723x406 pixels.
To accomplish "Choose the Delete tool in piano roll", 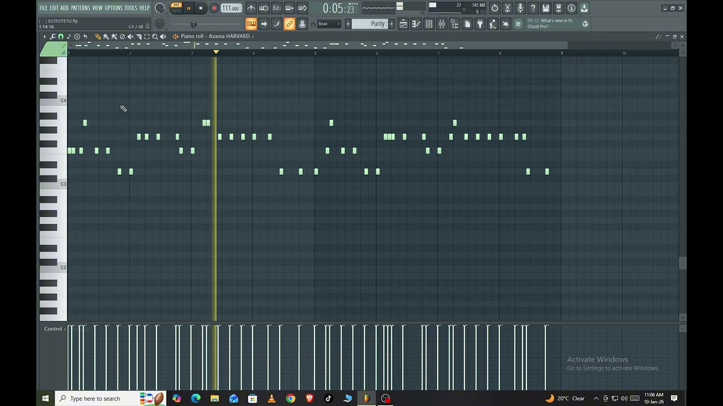I will click(122, 36).
